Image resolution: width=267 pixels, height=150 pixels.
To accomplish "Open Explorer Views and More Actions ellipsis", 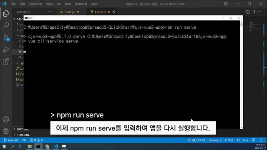I will tap(51, 12).
